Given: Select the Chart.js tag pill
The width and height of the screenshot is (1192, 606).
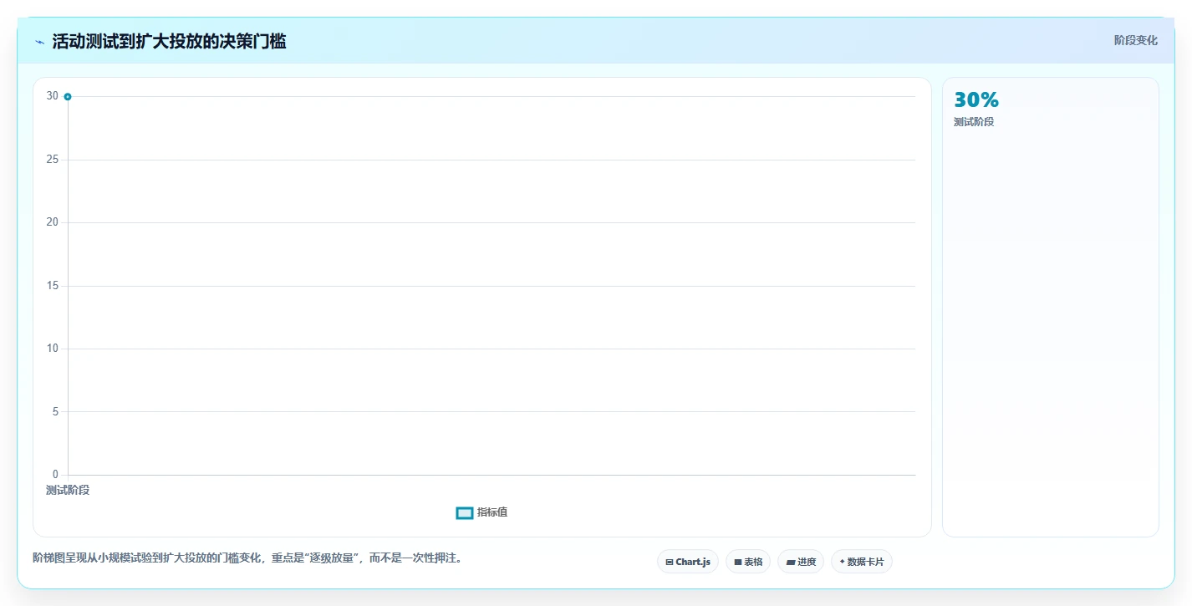Looking at the screenshot, I should click(x=688, y=562).
